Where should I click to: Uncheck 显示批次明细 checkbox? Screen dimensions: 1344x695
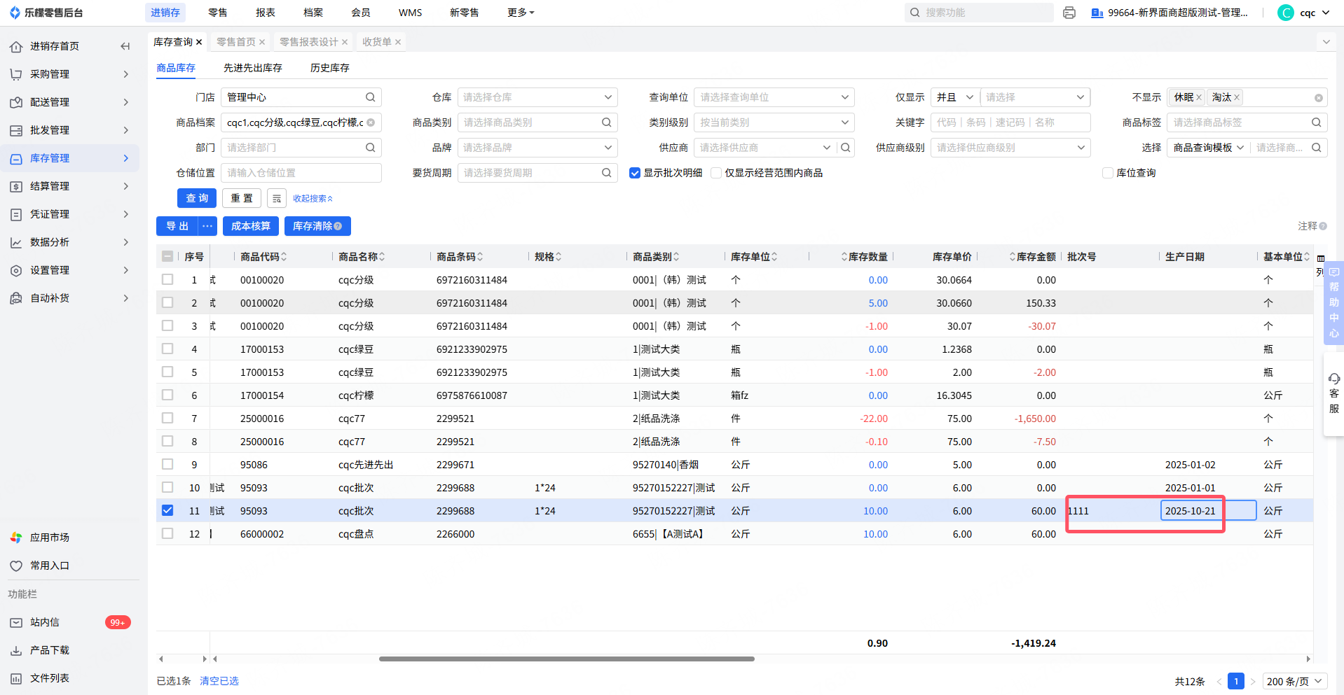click(x=635, y=173)
